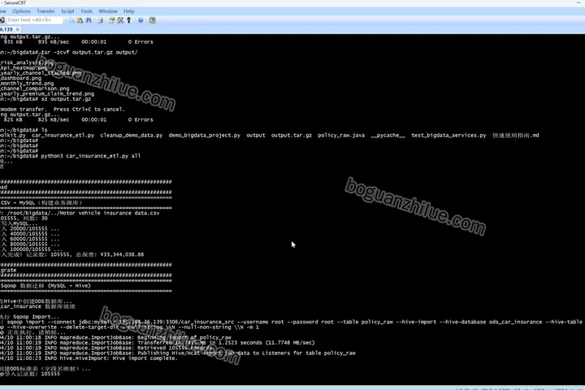Click the 'cleanup_demo_data.py' file name
This screenshot has width=585, height=390.
(x=132, y=135)
